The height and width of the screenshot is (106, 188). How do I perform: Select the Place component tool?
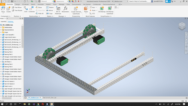click(3, 10)
